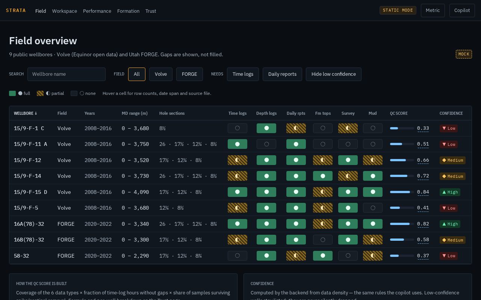Click the Fm tops column header
The width and height of the screenshot is (481, 300).
323,113
